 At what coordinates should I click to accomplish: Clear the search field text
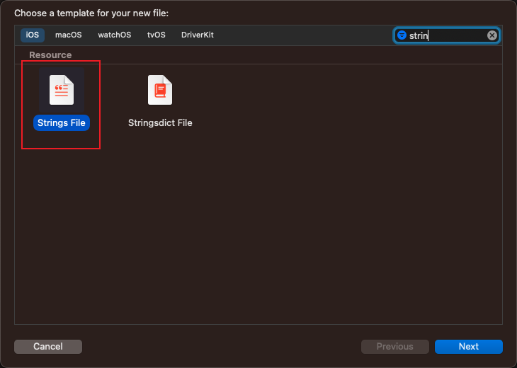[492, 35]
